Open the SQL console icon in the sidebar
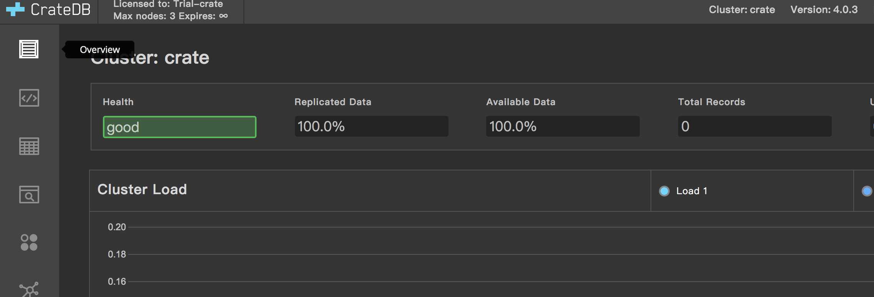The image size is (874, 297). click(x=29, y=98)
